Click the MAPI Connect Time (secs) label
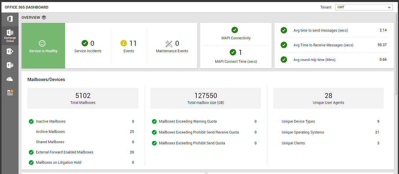This screenshot has height=174, width=399. [236, 62]
